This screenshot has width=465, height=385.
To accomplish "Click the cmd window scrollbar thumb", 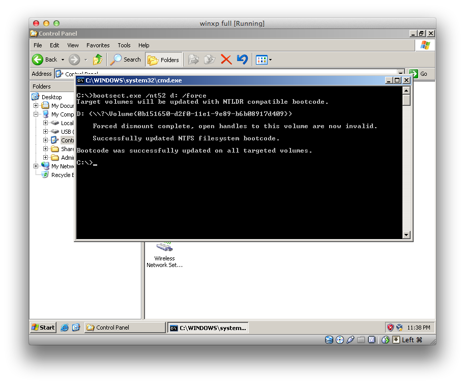I will [406, 100].
